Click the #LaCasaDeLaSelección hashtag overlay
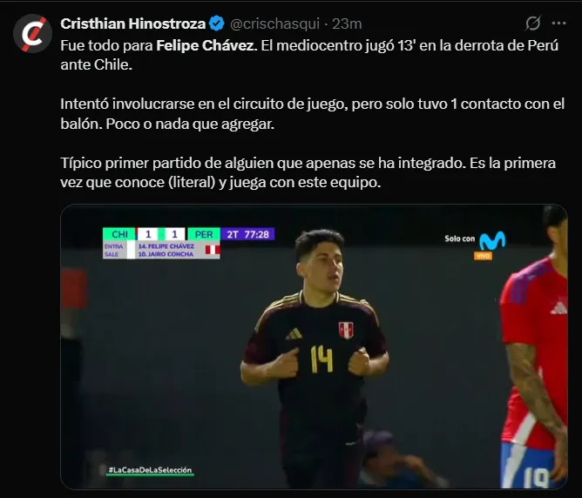This screenshot has height=498, width=582. (x=150, y=470)
